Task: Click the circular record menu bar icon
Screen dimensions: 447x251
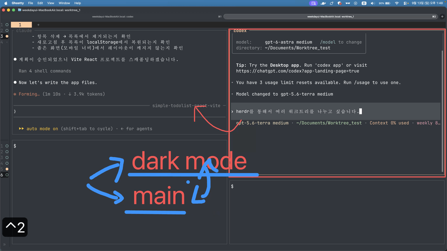Action: point(355,3)
